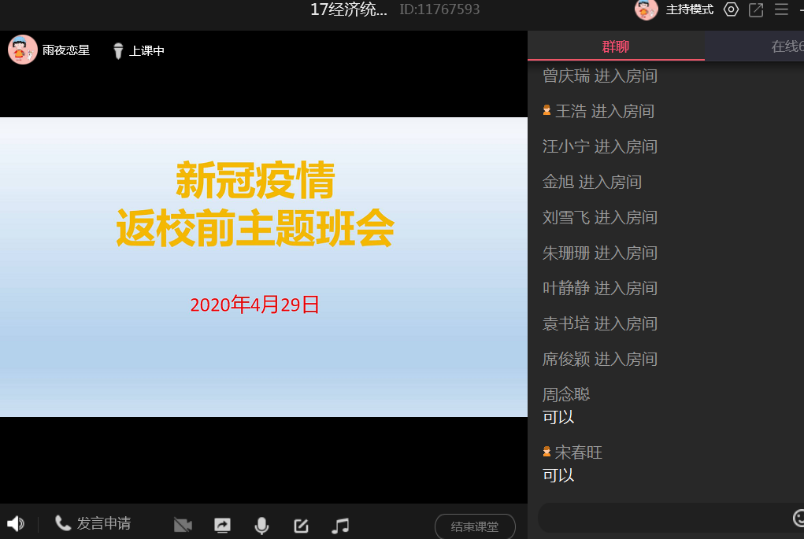Click the host avatar beside 主持模式
Screen dimensions: 804x539
click(647, 9)
